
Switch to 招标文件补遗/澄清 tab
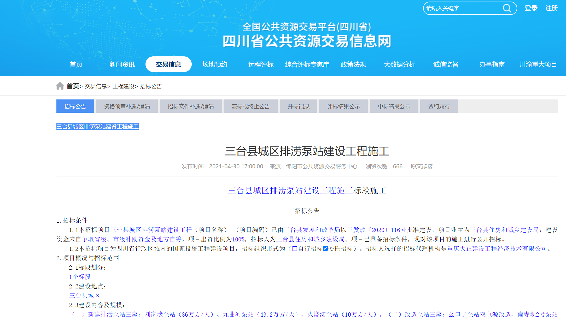[x=191, y=106]
